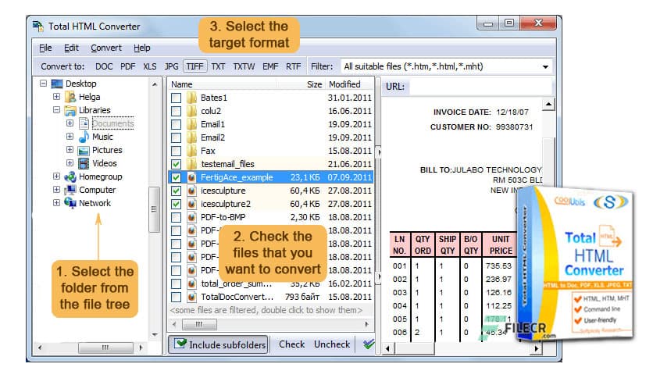Viewport: 653px width, 378px height.
Task: Click the file tree vertical scrollbar thumb
Action: tap(154, 209)
